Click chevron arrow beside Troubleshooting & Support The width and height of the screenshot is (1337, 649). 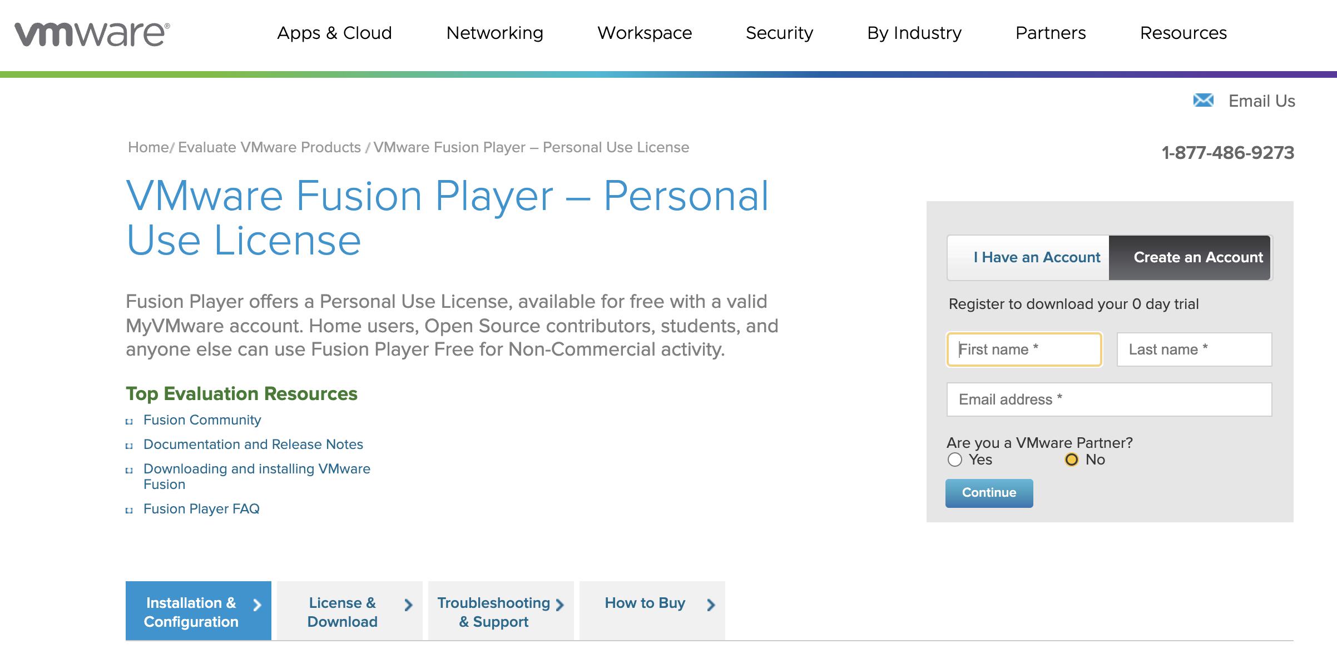pyautogui.click(x=559, y=605)
